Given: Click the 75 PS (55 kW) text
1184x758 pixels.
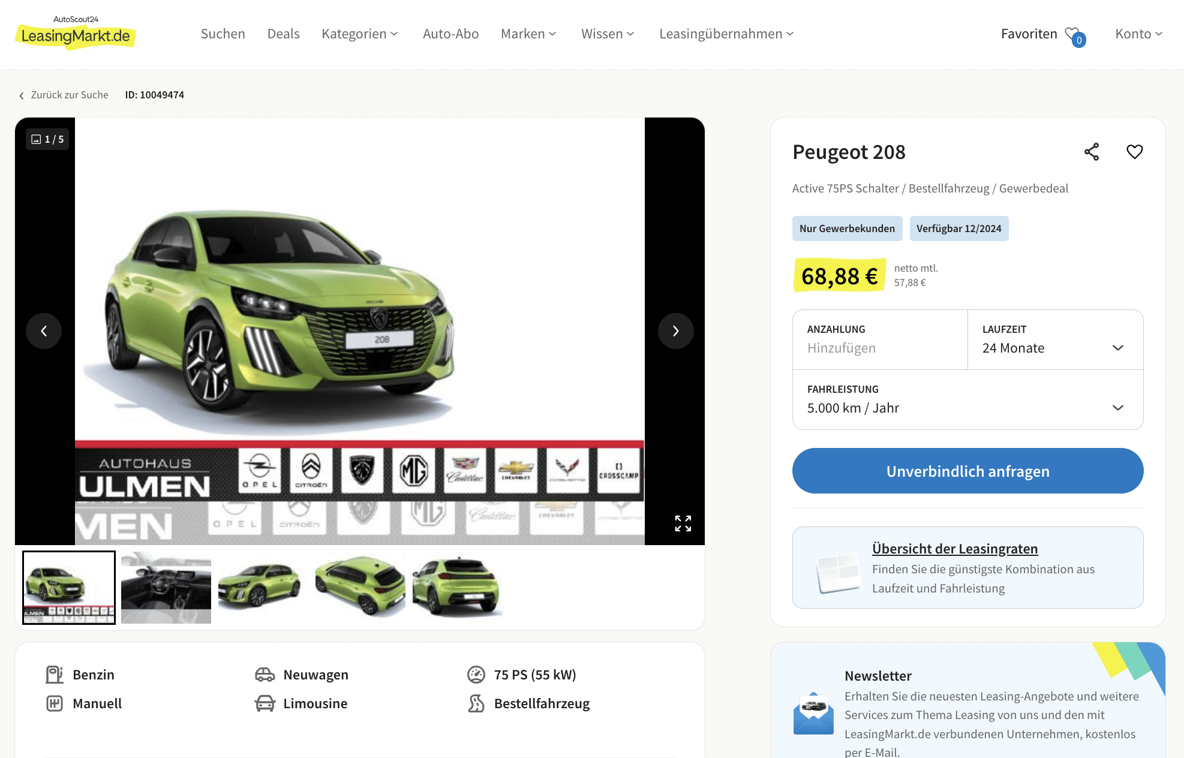Looking at the screenshot, I should (535, 675).
